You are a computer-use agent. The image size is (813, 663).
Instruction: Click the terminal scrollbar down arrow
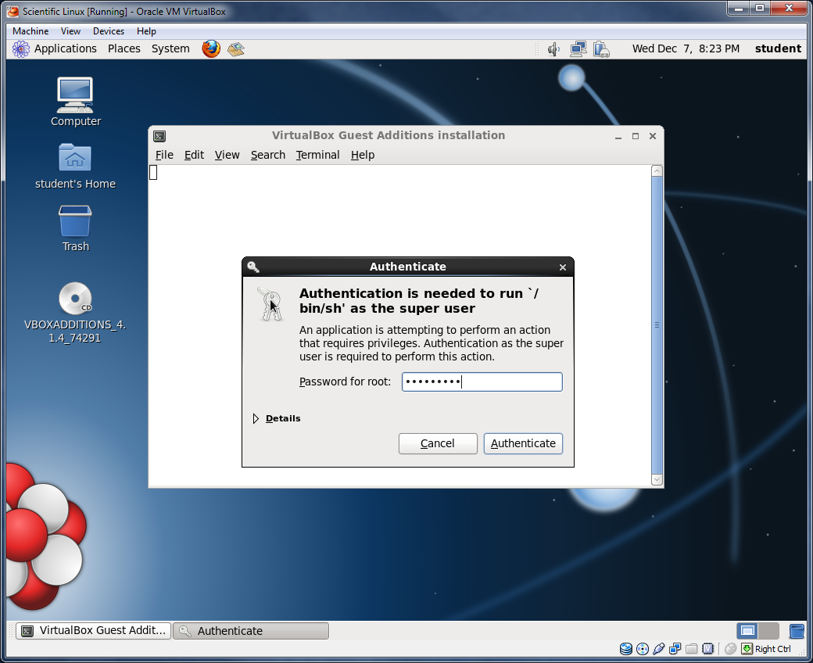[x=657, y=479]
